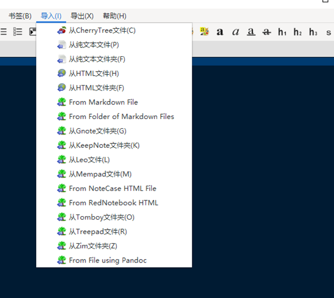Import 从Gnote文件夹(G)

coord(114,131)
